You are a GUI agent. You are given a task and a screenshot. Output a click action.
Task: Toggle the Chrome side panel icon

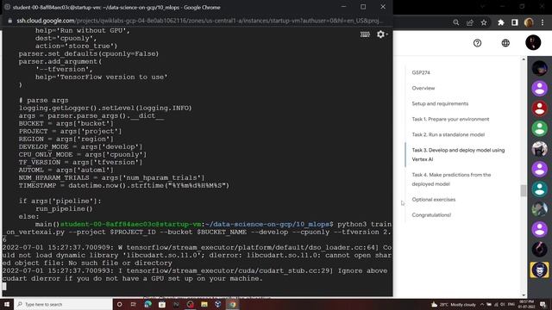(515, 22)
